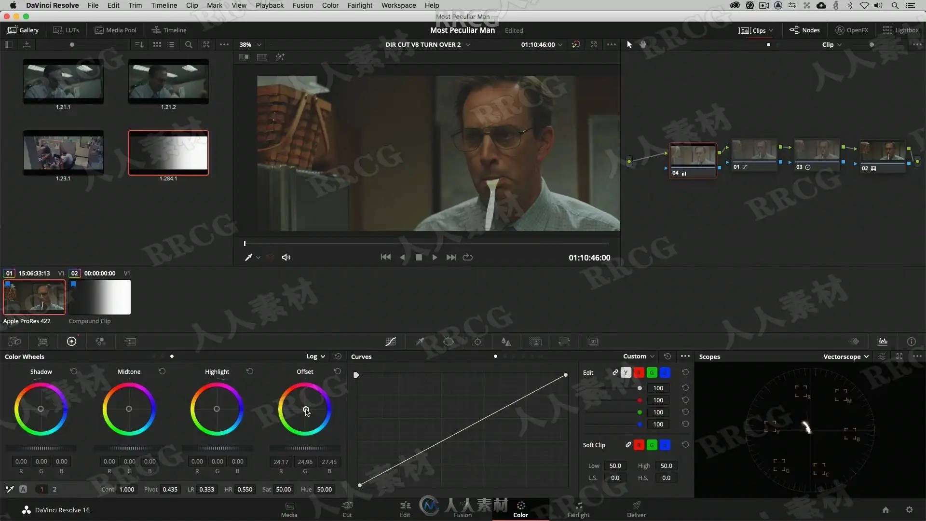Image resolution: width=926 pixels, height=521 pixels.
Task: Switch gallery to list view
Action: [x=171, y=44]
